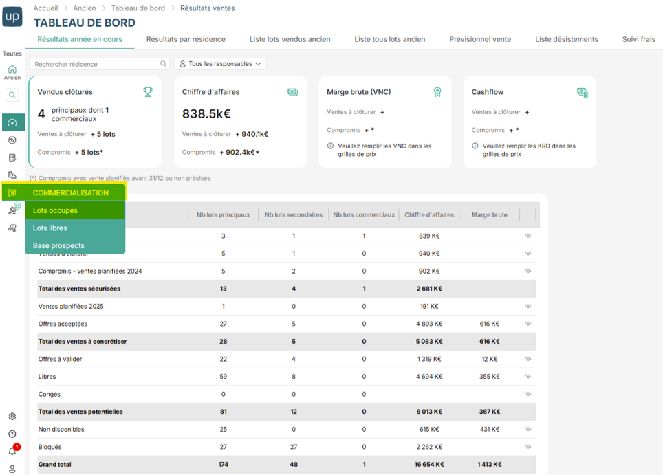
Task: Click eye icon on the 'Bloqués' row
Action: coord(528,447)
